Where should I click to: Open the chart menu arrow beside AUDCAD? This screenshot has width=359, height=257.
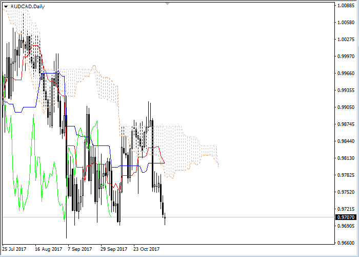(x=6, y=7)
